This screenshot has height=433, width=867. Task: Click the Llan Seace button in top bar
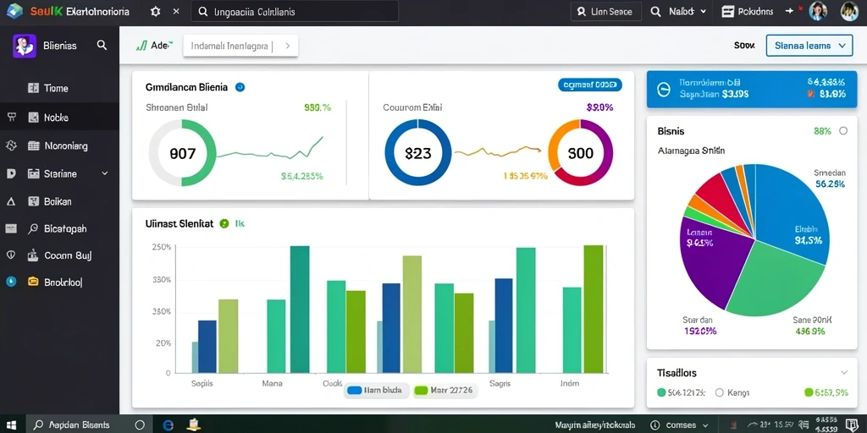(x=605, y=11)
